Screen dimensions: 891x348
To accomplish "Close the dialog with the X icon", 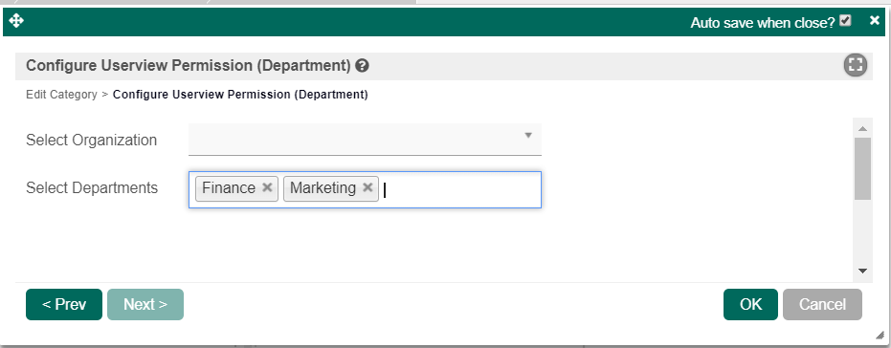I will [875, 21].
